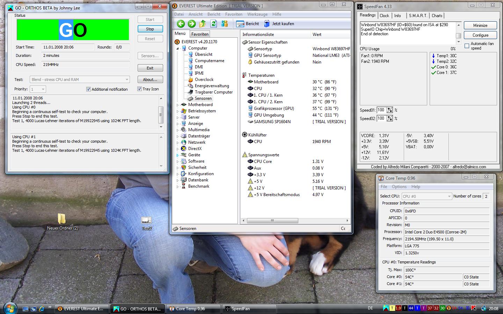503x314 pixels.
Task: Click the Exit button in ORTHOS
Action: (x=150, y=68)
